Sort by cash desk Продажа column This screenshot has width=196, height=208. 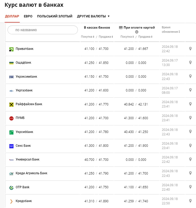(106, 37)
